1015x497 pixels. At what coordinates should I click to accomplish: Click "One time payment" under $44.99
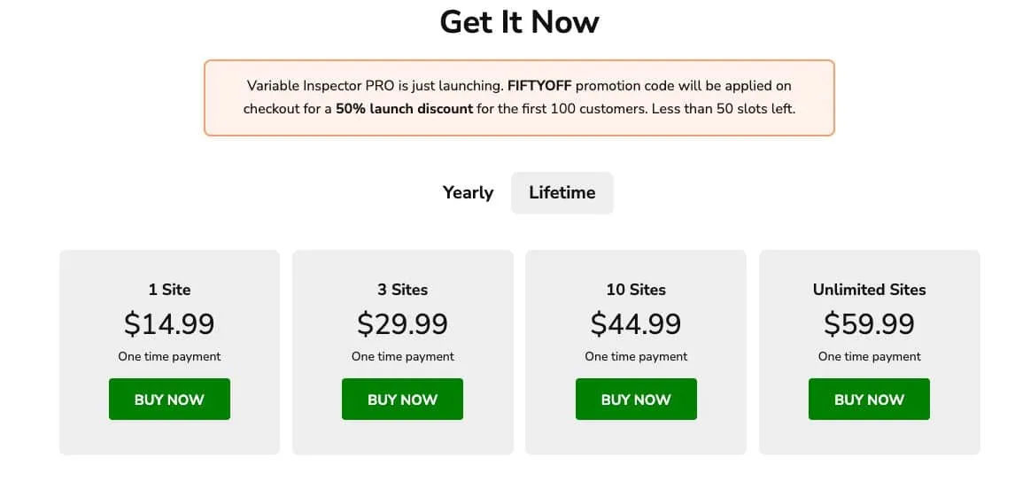(x=636, y=356)
